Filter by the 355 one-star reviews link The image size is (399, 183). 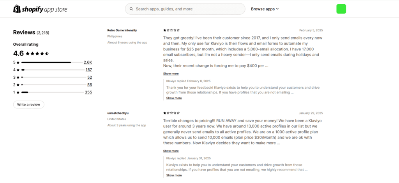point(88,92)
